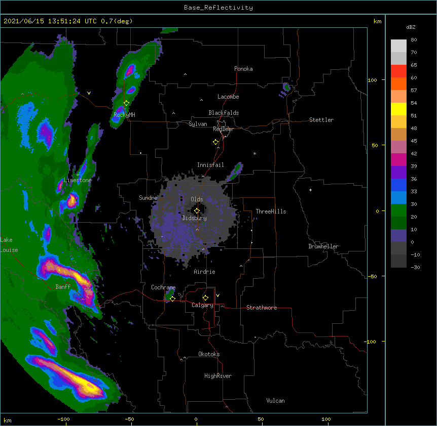Screen dimensions: 437x426
Task: Click the yellow diamond marker near RockyMH
Action: pyautogui.click(x=127, y=103)
